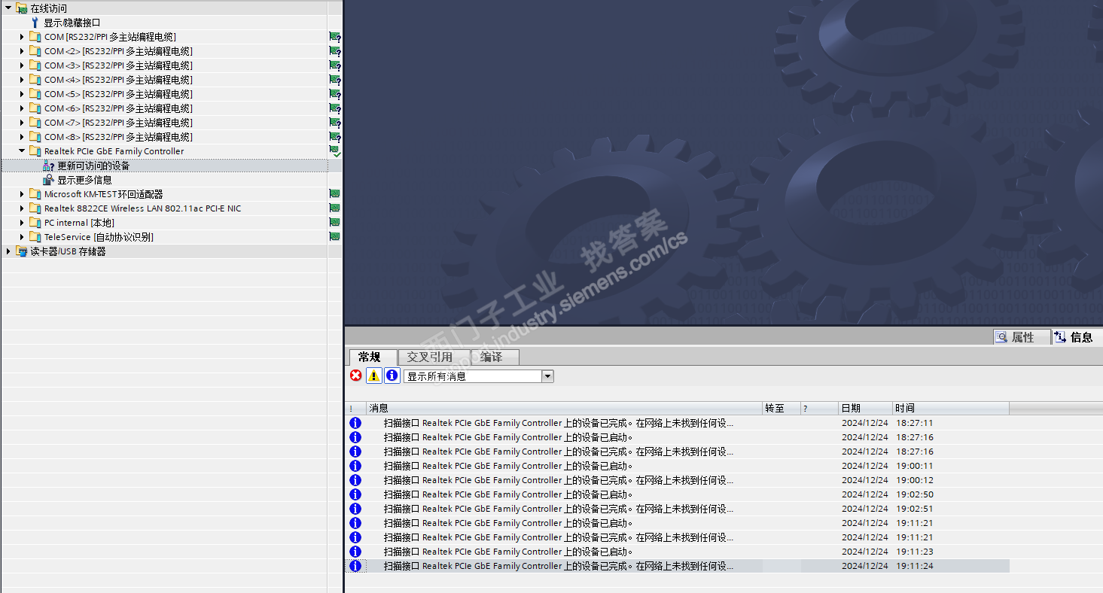Click the time cell 19:02:51
The height and width of the screenshot is (593, 1103).
915,509
